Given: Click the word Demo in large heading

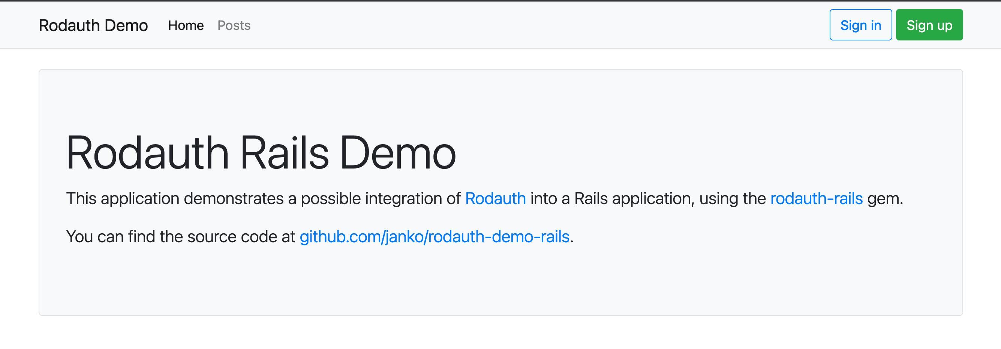Looking at the screenshot, I should pyautogui.click(x=397, y=153).
